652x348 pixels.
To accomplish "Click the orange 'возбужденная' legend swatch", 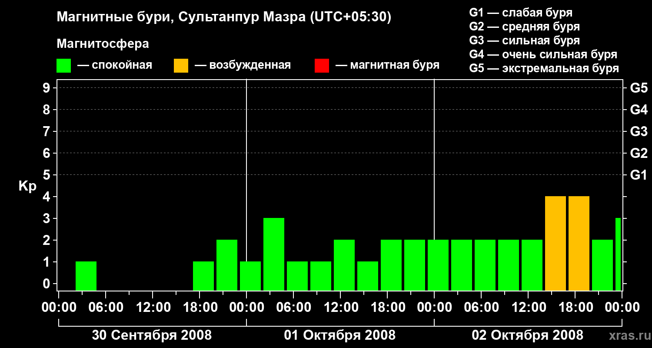I will [x=181, y=66].
